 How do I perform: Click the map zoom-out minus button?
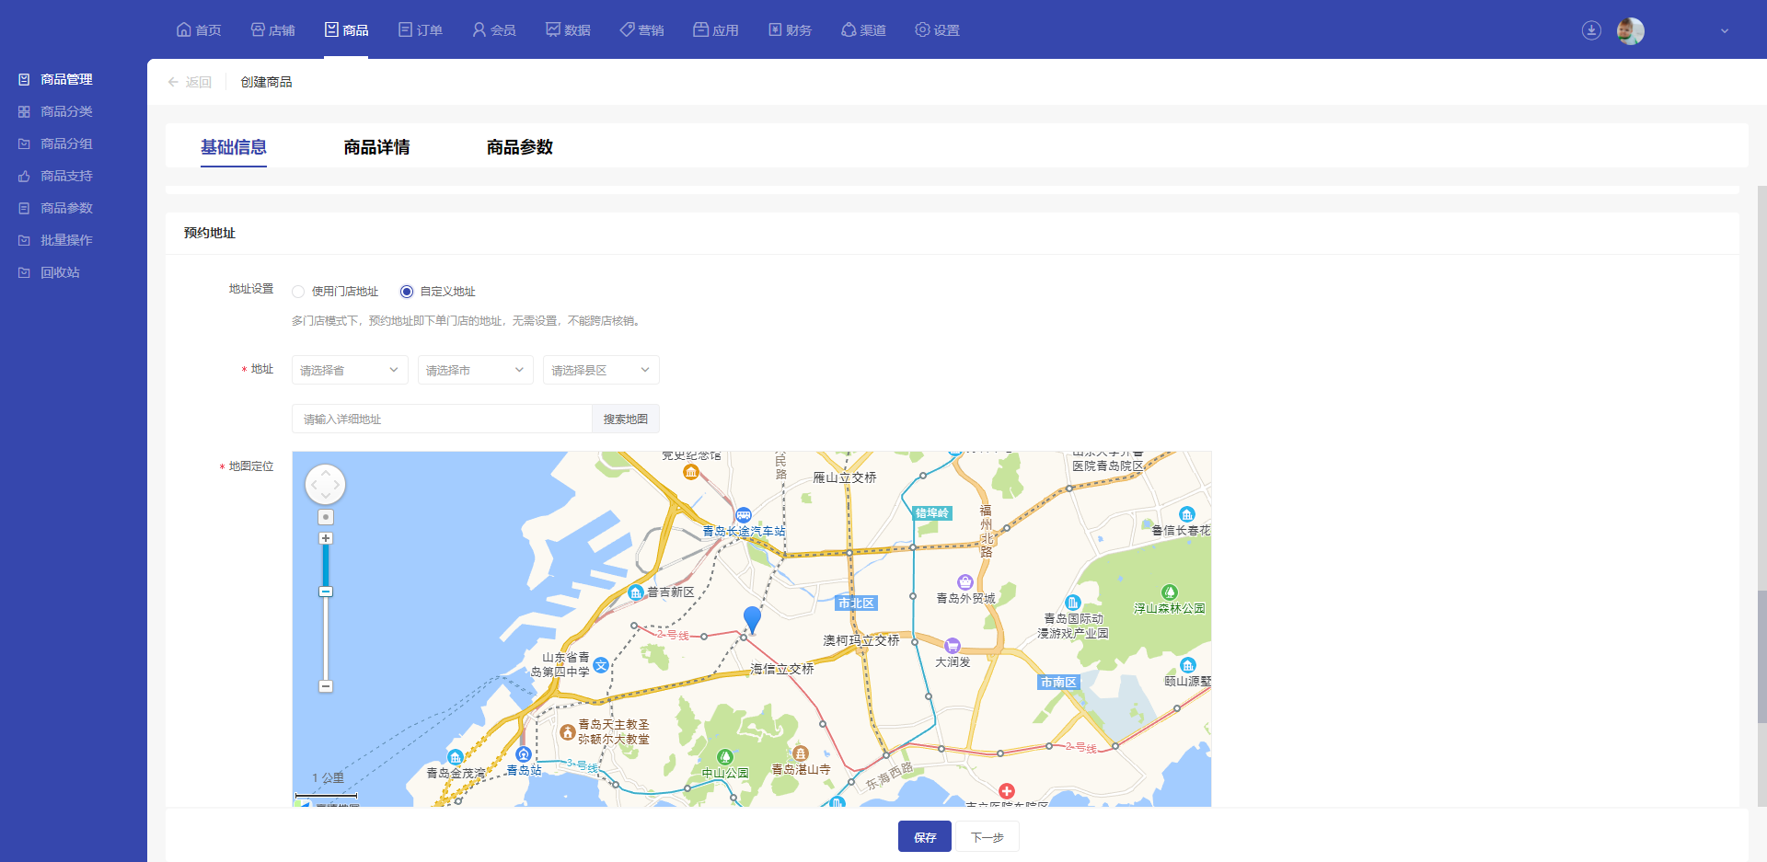pyautogui.click(x=326, y=686)
